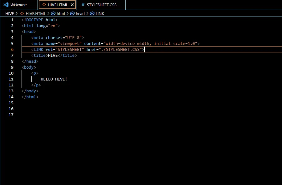The width and height of the screenshot is (282, 185).
Task: Click the head label in the breadcrumb path
Action: click(80, 13)
